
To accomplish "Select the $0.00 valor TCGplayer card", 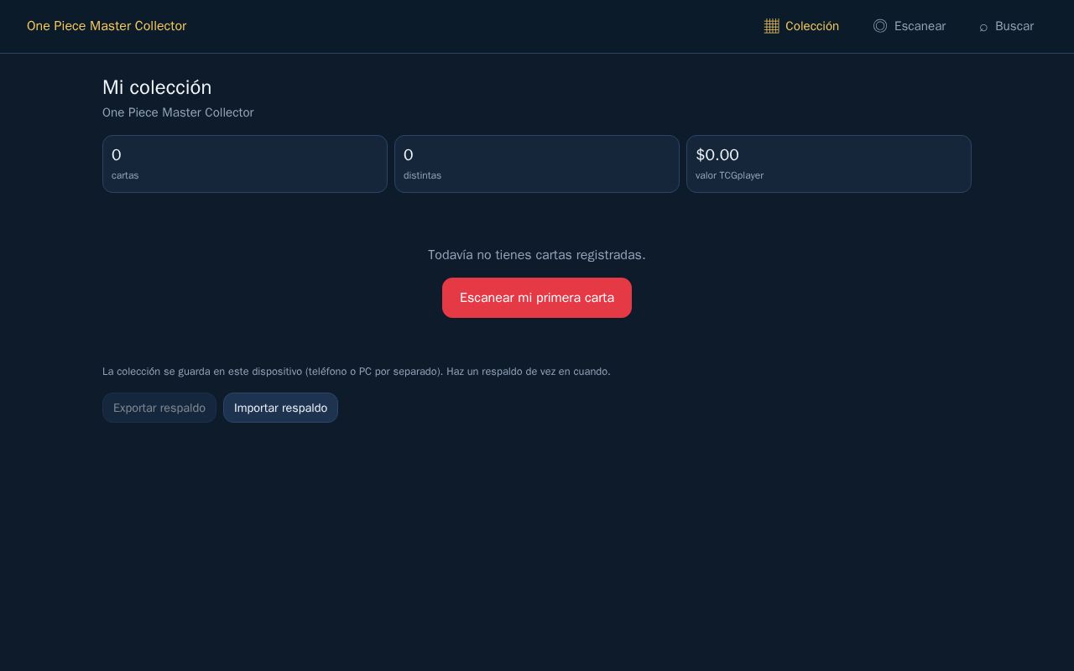I will (829, 164).
